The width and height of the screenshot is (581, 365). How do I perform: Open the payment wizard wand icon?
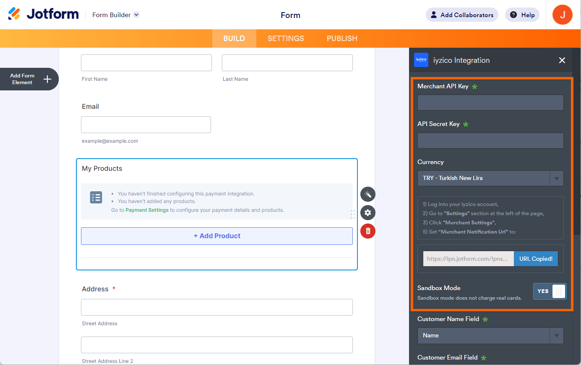(x=368, y=194)
